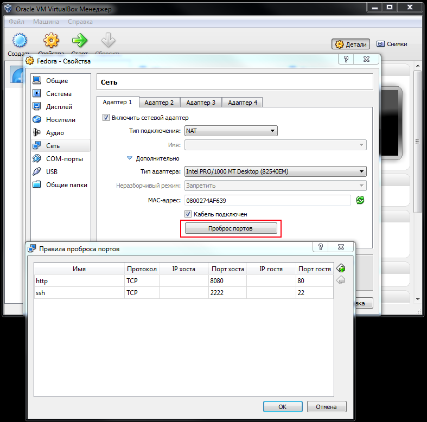Open Общие settings category
This screenshot has height=422, width=427.
click(61, 81)
